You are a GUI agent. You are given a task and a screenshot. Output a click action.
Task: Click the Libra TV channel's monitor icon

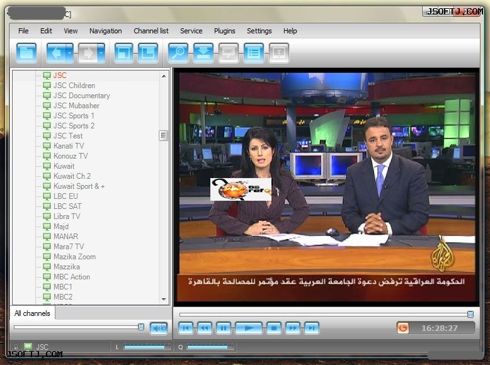(47, 216)
